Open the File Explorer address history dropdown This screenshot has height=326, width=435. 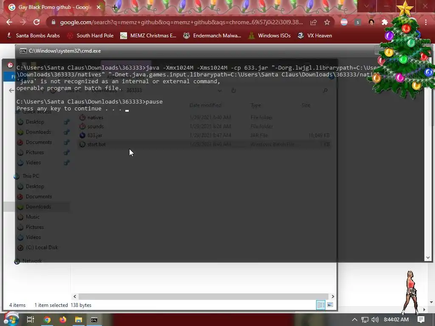[220, 90]
